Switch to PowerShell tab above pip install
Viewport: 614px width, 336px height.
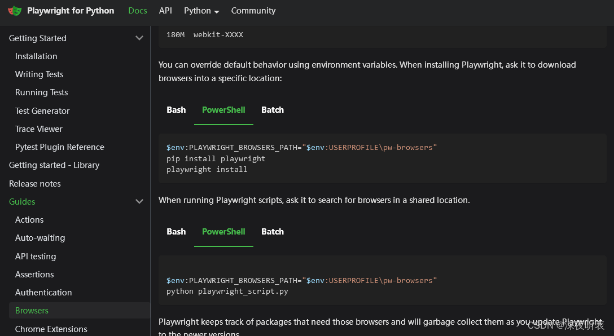tap(223, 110)
